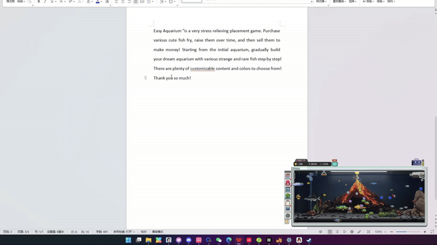The width and height of the screenshot is (437, 245).
Task: Open Steam from the taskbar
Action: (309, 240)
